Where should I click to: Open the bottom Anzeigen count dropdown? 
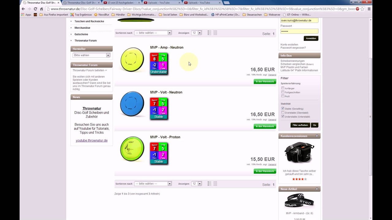pos(196,184)
